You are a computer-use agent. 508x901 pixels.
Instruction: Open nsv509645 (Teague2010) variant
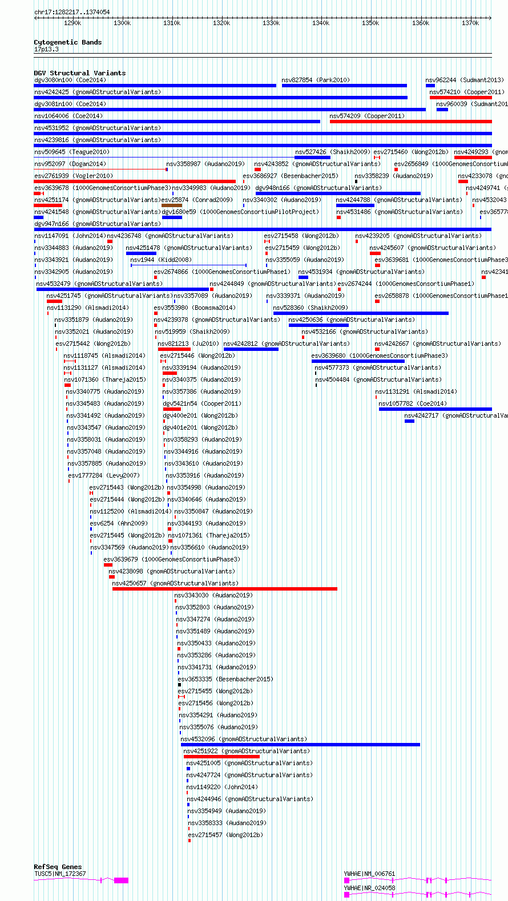[72, 152]
